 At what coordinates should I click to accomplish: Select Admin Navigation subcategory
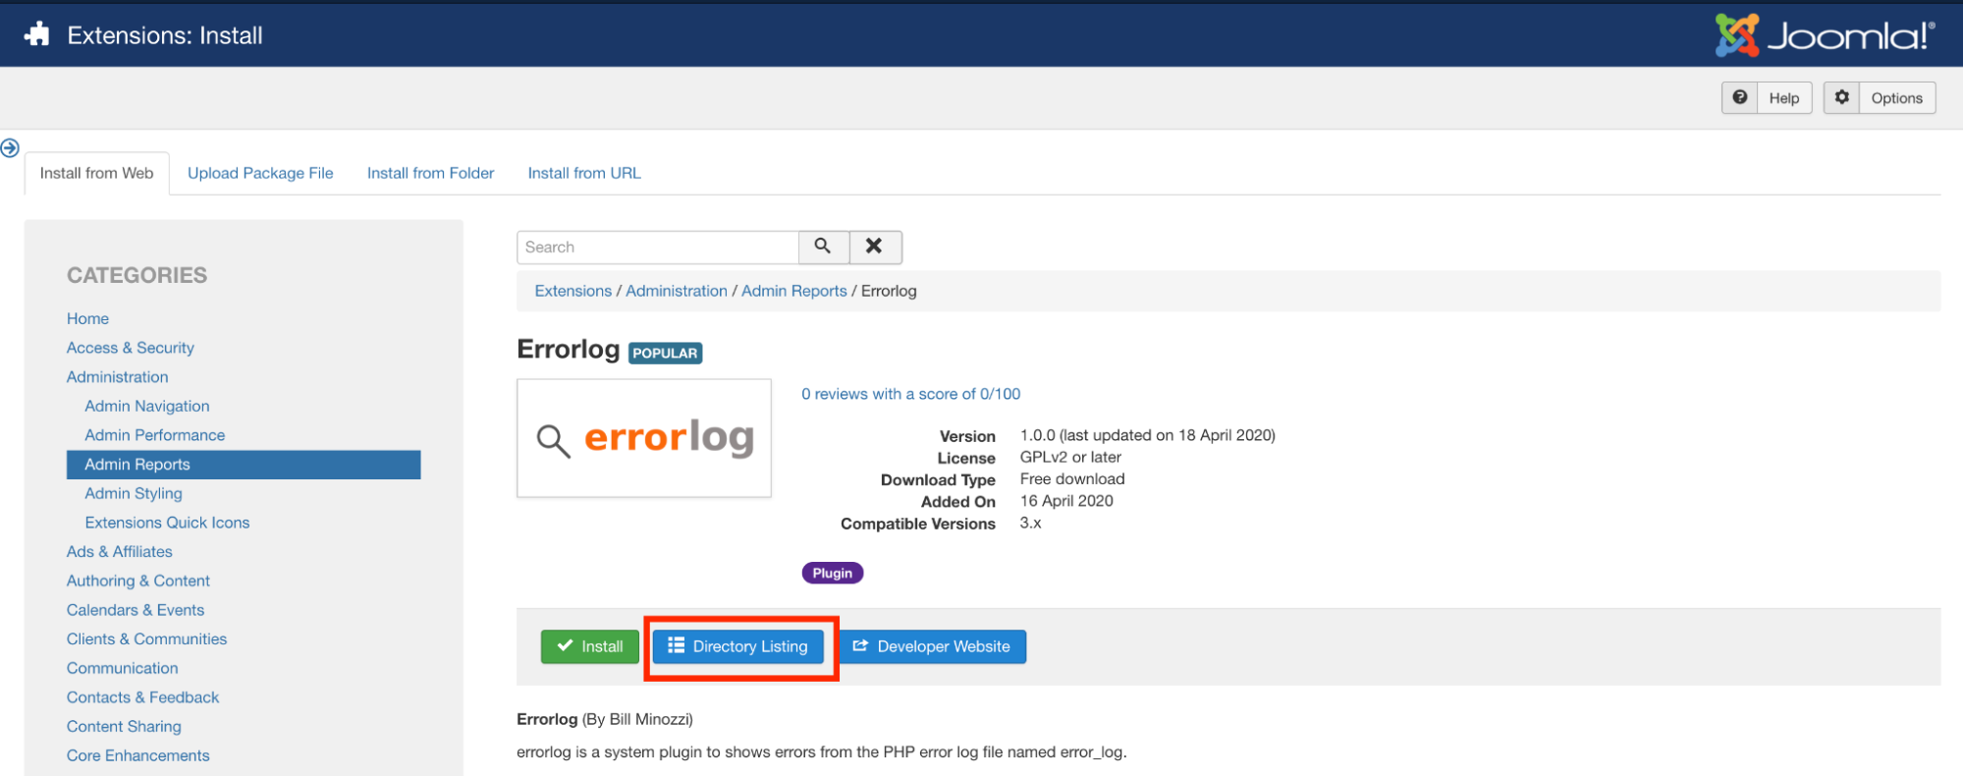147,406
